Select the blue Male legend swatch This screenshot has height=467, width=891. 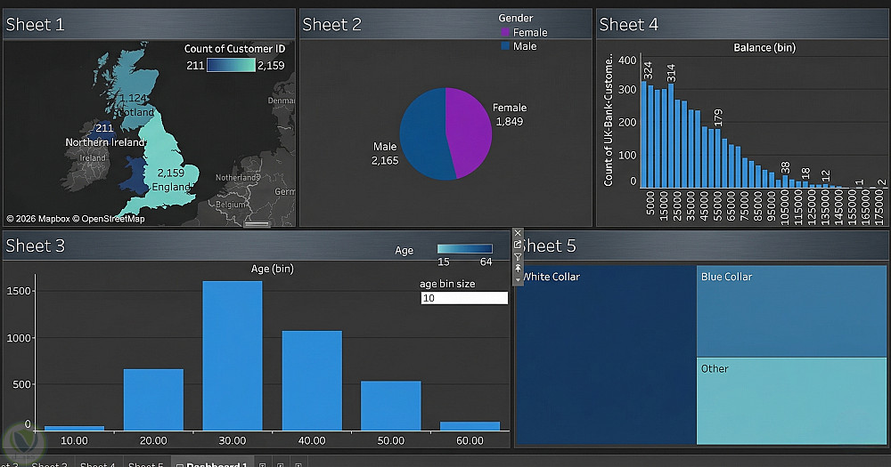505,46
